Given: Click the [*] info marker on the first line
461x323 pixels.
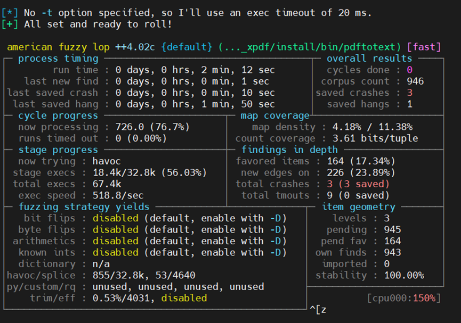Looking at the screenshot, I should tap(10, 13).
